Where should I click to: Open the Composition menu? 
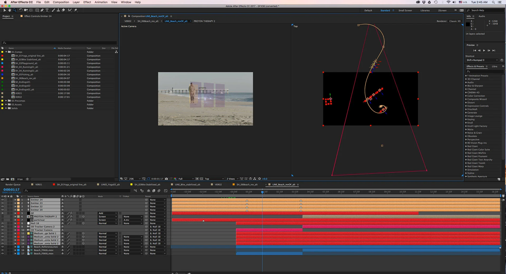pos(61,2)
